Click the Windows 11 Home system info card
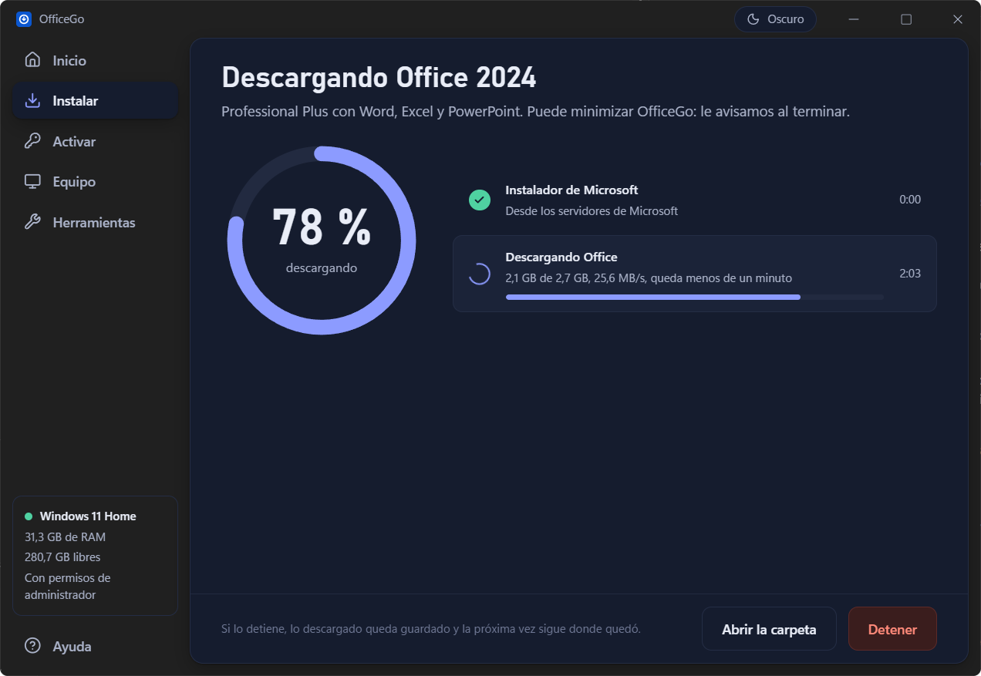The width and height of the screenshot is (981, 676). pos(95,556)
